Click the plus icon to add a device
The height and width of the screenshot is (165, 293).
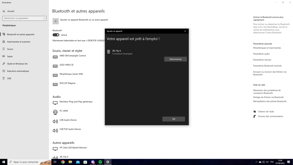[56, 21]
